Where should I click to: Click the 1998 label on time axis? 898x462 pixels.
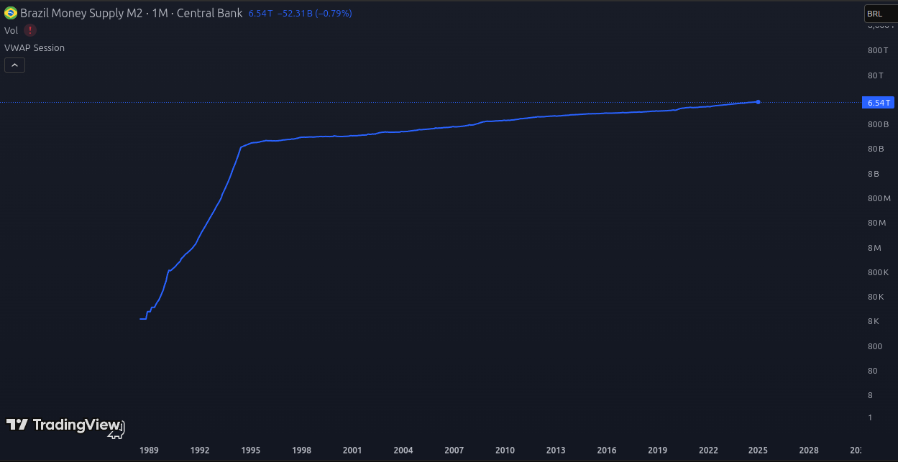(301, 451)
